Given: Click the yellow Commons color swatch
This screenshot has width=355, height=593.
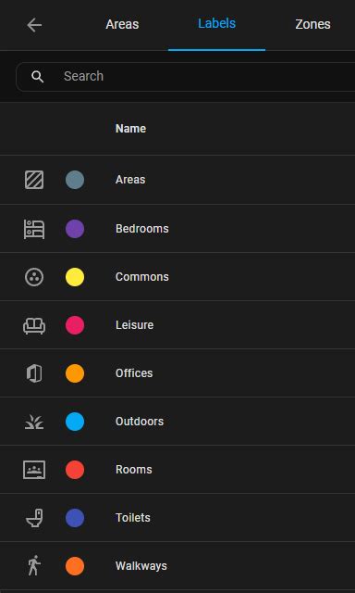Looking at the screenshot, I should point(75,277).
